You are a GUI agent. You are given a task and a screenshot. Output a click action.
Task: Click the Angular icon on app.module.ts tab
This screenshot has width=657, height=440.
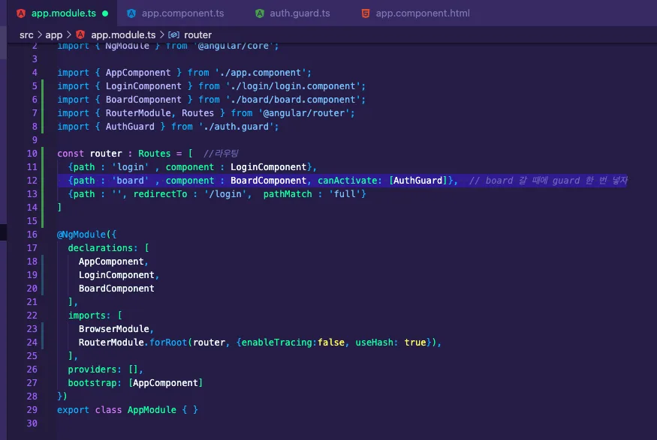coord(21,13)
